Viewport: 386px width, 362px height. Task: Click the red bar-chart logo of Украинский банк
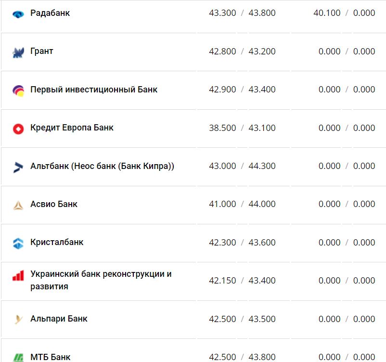pyautogui.click(x=18, y=276)
